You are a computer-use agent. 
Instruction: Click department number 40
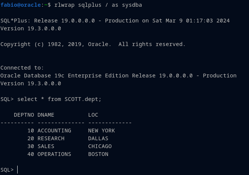(x=31, y=154)
